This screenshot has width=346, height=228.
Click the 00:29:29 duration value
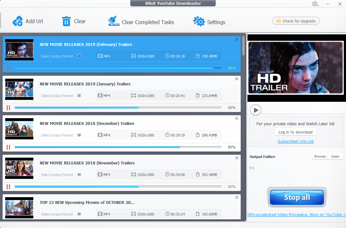coord(177,135)
